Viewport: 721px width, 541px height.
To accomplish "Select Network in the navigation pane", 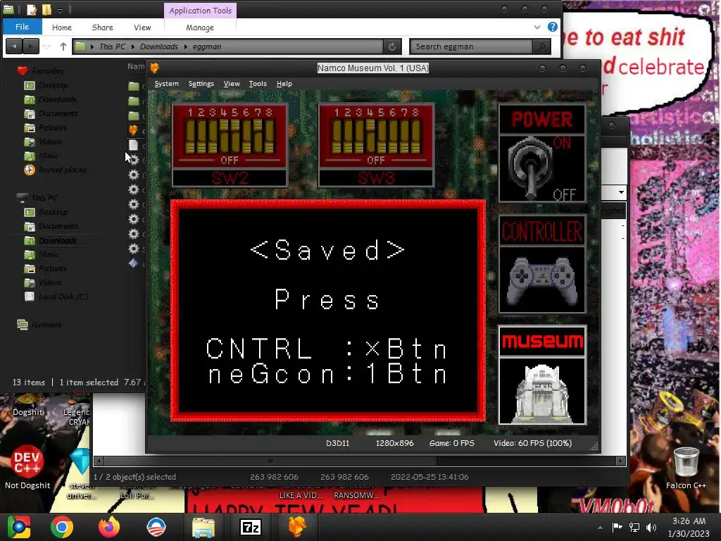I will 46,324.
